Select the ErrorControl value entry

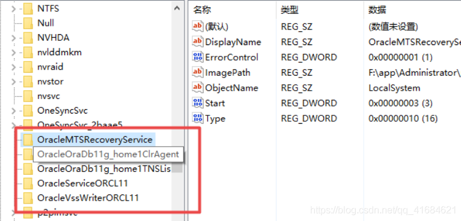coord(231,57)
